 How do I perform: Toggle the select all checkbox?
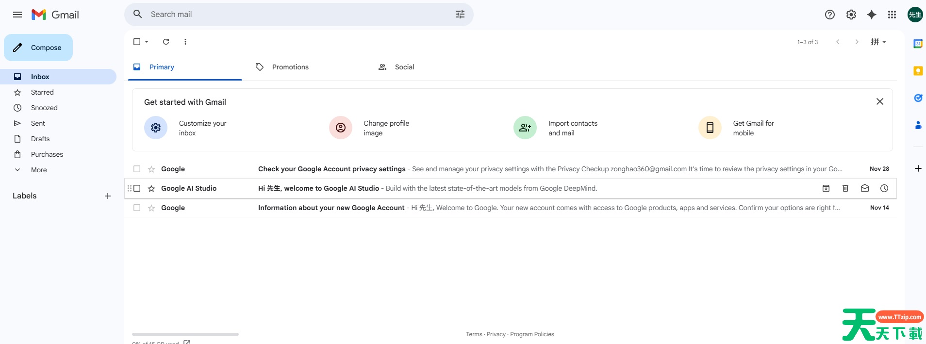click(x=137, y=42)
